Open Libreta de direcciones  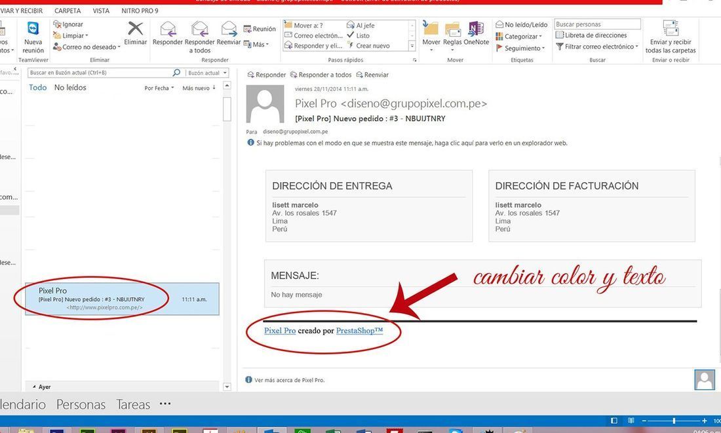[591, 35]
